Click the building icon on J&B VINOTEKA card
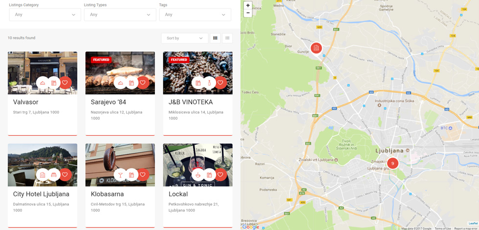The height and width of the screenshot is (230, 479). click(197, 83)
